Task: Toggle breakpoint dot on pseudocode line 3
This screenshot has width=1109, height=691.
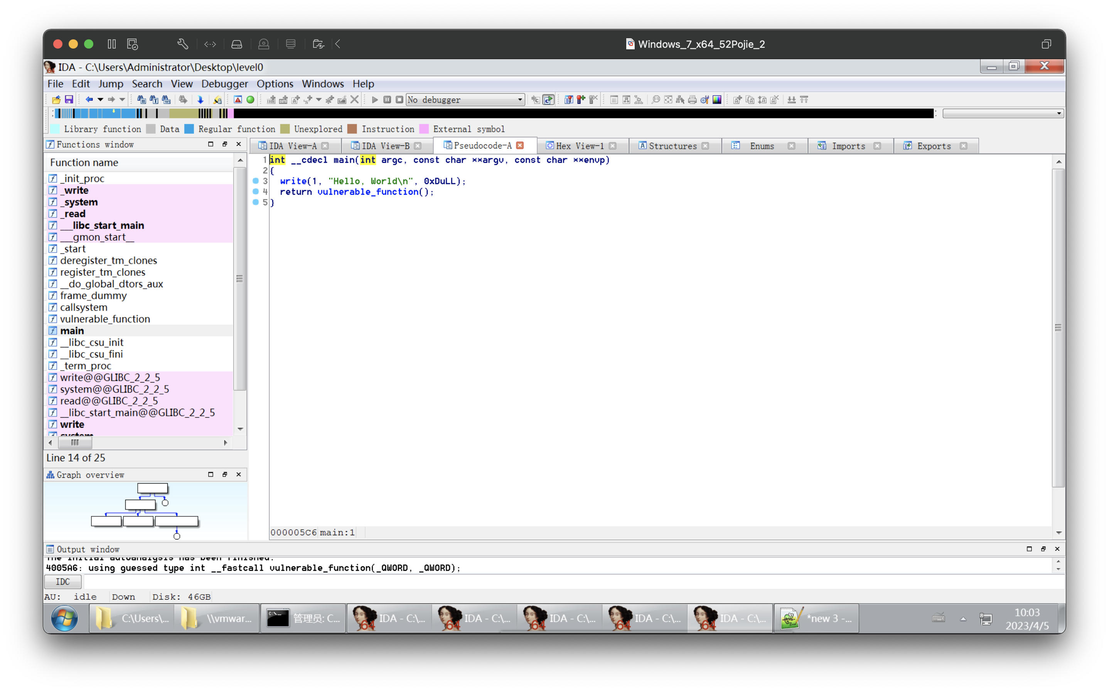Action: (x=256, y=182)
